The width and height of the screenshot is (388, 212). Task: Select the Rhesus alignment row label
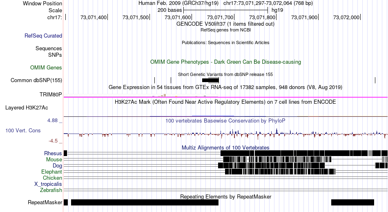pos(53,153)
